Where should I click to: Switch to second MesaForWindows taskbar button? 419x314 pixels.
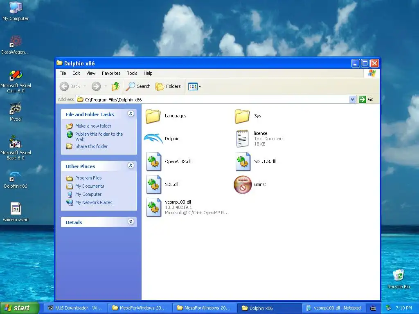205,308
